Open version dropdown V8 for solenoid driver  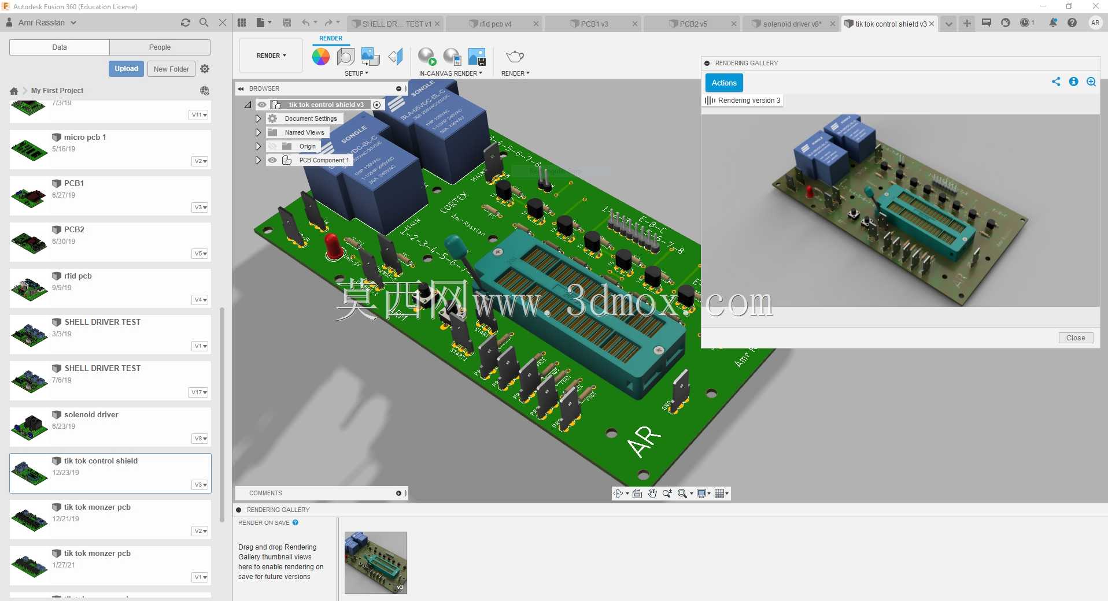(200, 439)
